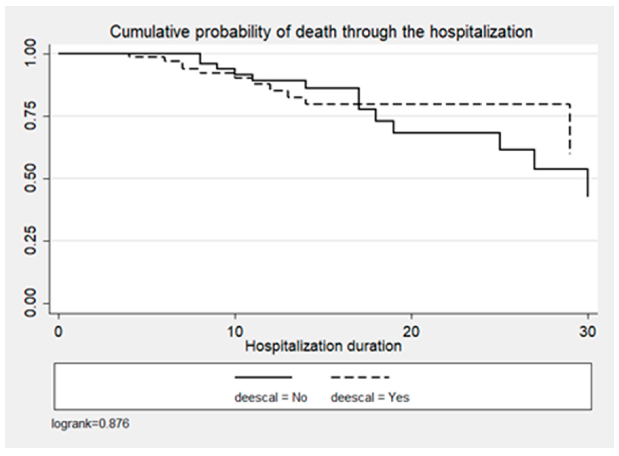The height and width of the screenshot is (456, 619).
Task: Select the 10 x-axis tick label
Action: 235,331
